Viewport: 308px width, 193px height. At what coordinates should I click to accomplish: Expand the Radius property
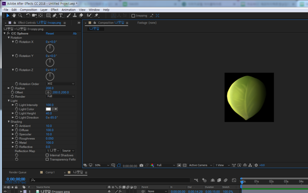[x=8, y=88]
